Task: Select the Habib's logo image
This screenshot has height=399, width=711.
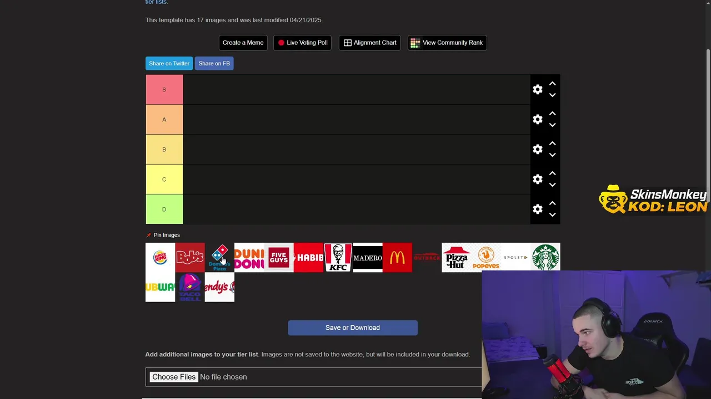Action: [308, 258]
